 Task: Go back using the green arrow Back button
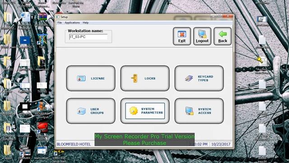(x=223, y=36)
